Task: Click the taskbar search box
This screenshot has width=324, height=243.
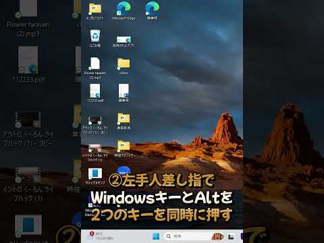Action: (x=194, y=236)
